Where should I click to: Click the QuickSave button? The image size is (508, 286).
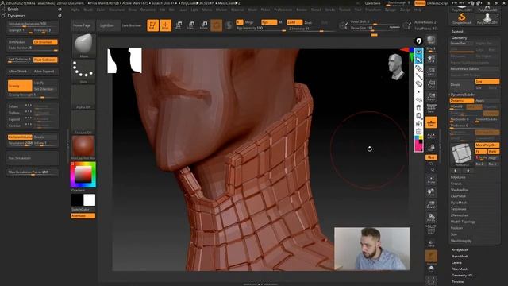click(x=372, y=3)
